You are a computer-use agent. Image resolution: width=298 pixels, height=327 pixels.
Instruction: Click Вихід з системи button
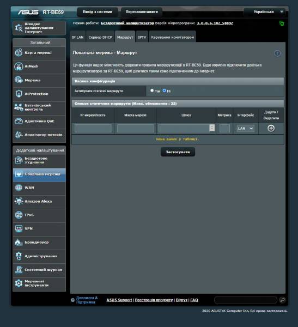click(x=98, y=11)
